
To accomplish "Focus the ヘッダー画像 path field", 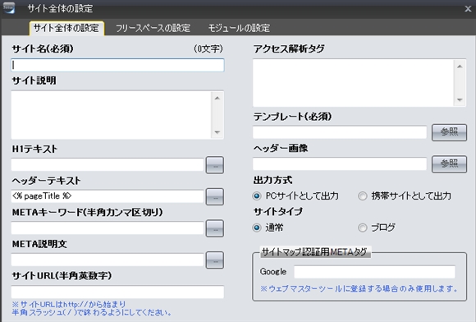I will click(x=340, y=164).
